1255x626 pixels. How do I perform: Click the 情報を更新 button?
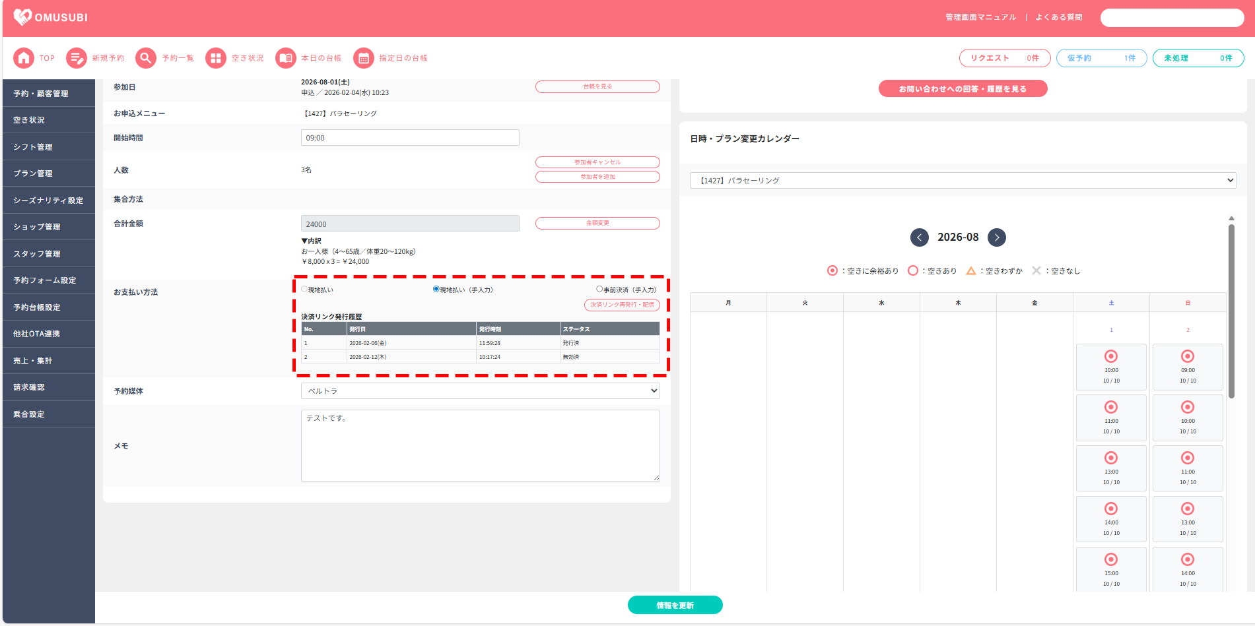(x=675, y=605)
